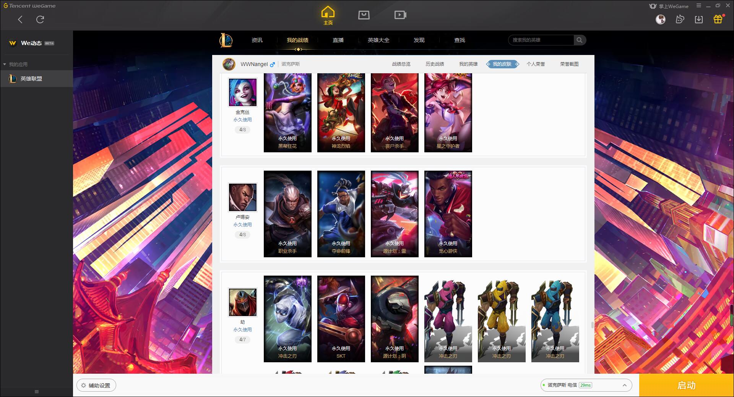Switch to the 荣誉截图 sub-tab

pyautogui.click(x=569, y=64)
